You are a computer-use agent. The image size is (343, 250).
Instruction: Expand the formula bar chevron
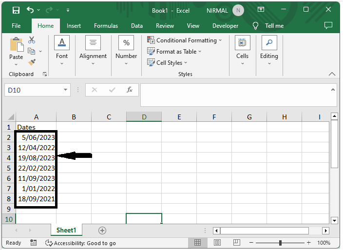[333, 90]
